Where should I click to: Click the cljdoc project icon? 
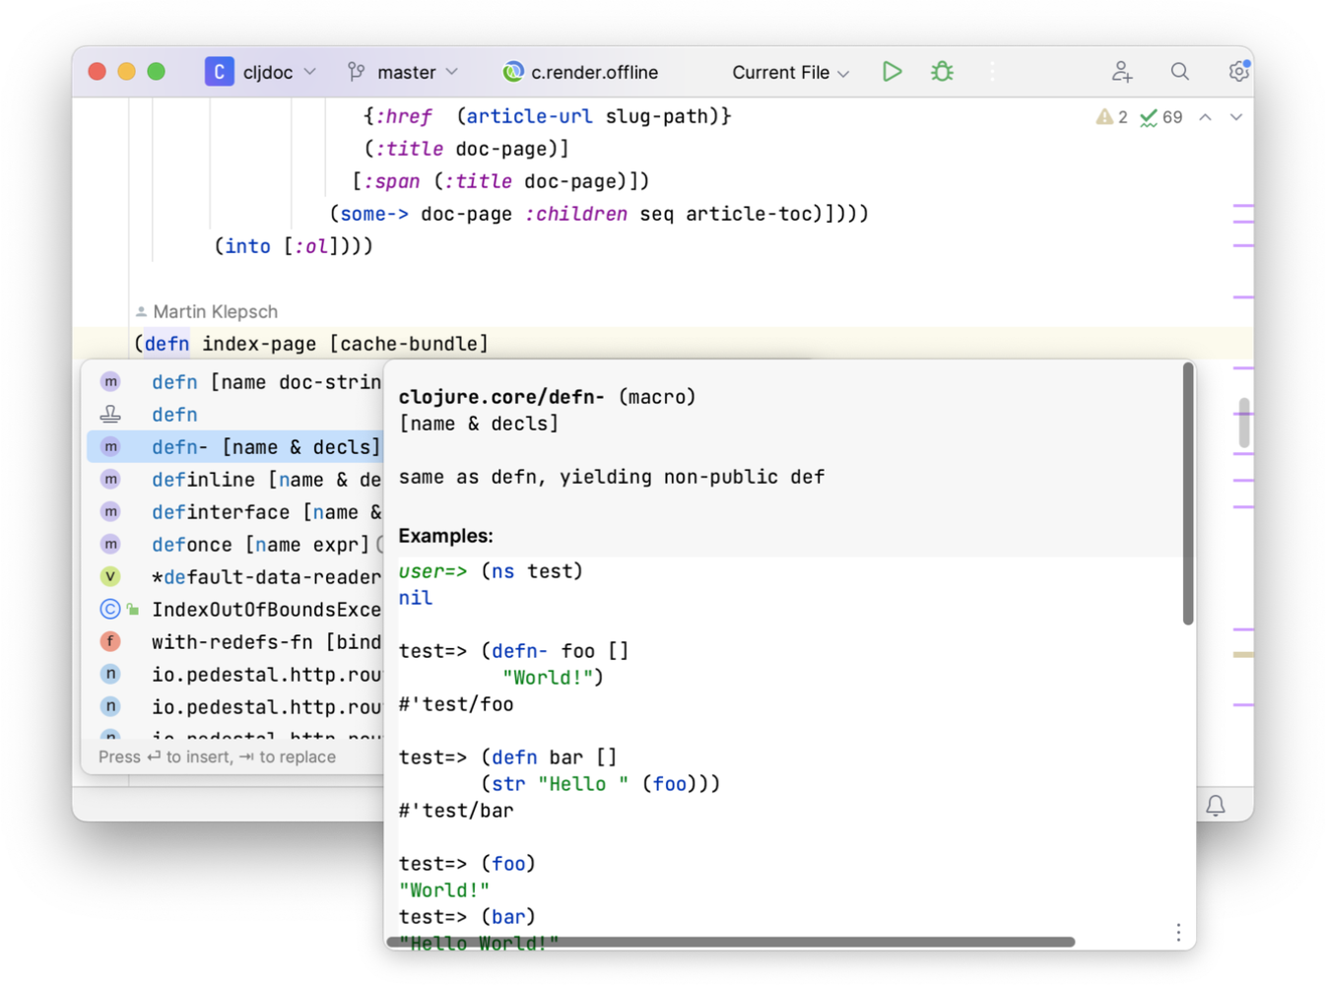tap(219, 72)
